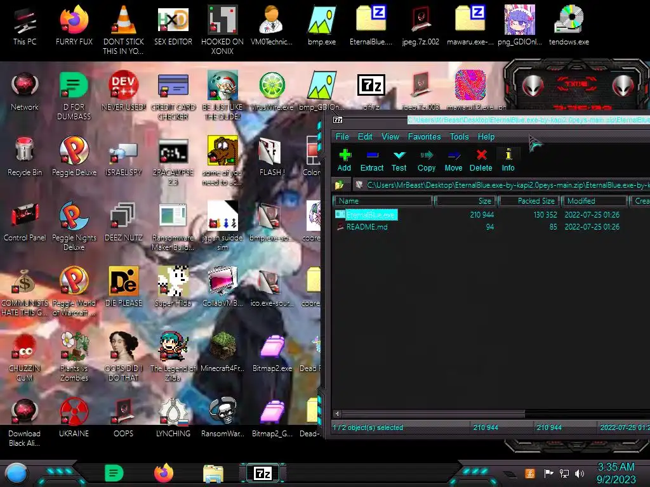The height and width of the screenshot is (487, 650).
Task: Select the Super Hilda icon
Action: (x=173, y=287)
